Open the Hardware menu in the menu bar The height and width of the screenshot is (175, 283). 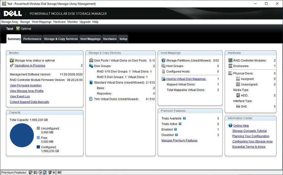coord(59,22)
